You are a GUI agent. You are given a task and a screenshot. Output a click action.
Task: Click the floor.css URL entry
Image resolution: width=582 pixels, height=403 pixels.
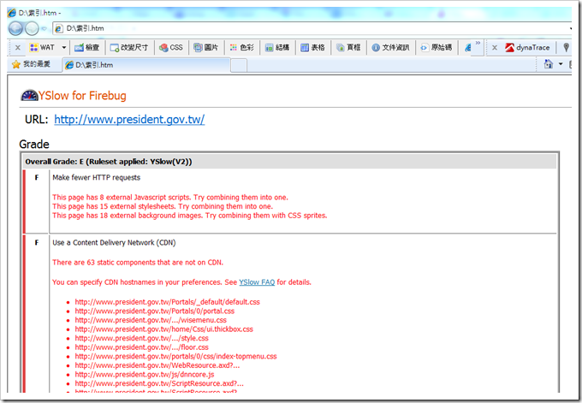coord(142,347)
